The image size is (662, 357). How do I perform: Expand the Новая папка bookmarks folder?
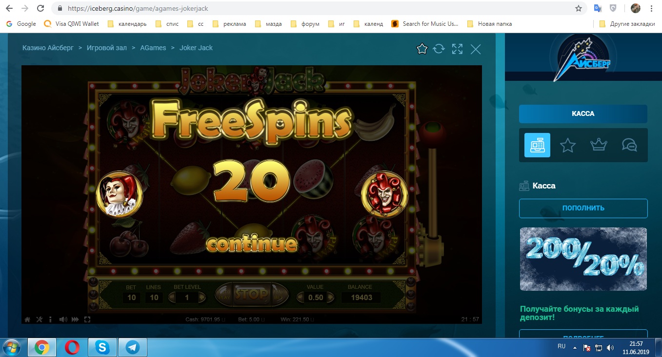489,24
